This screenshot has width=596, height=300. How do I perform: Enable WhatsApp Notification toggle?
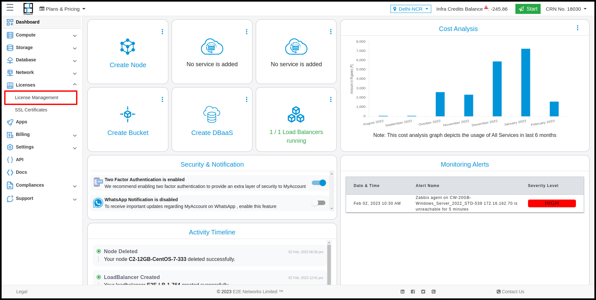[x=319, y=203]
